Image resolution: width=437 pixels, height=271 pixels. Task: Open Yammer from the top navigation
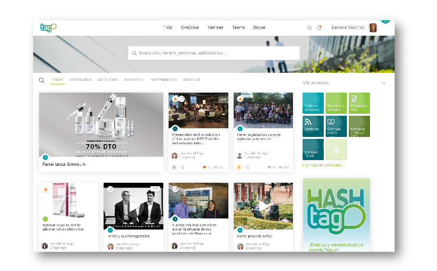click(x=215, y=27)
